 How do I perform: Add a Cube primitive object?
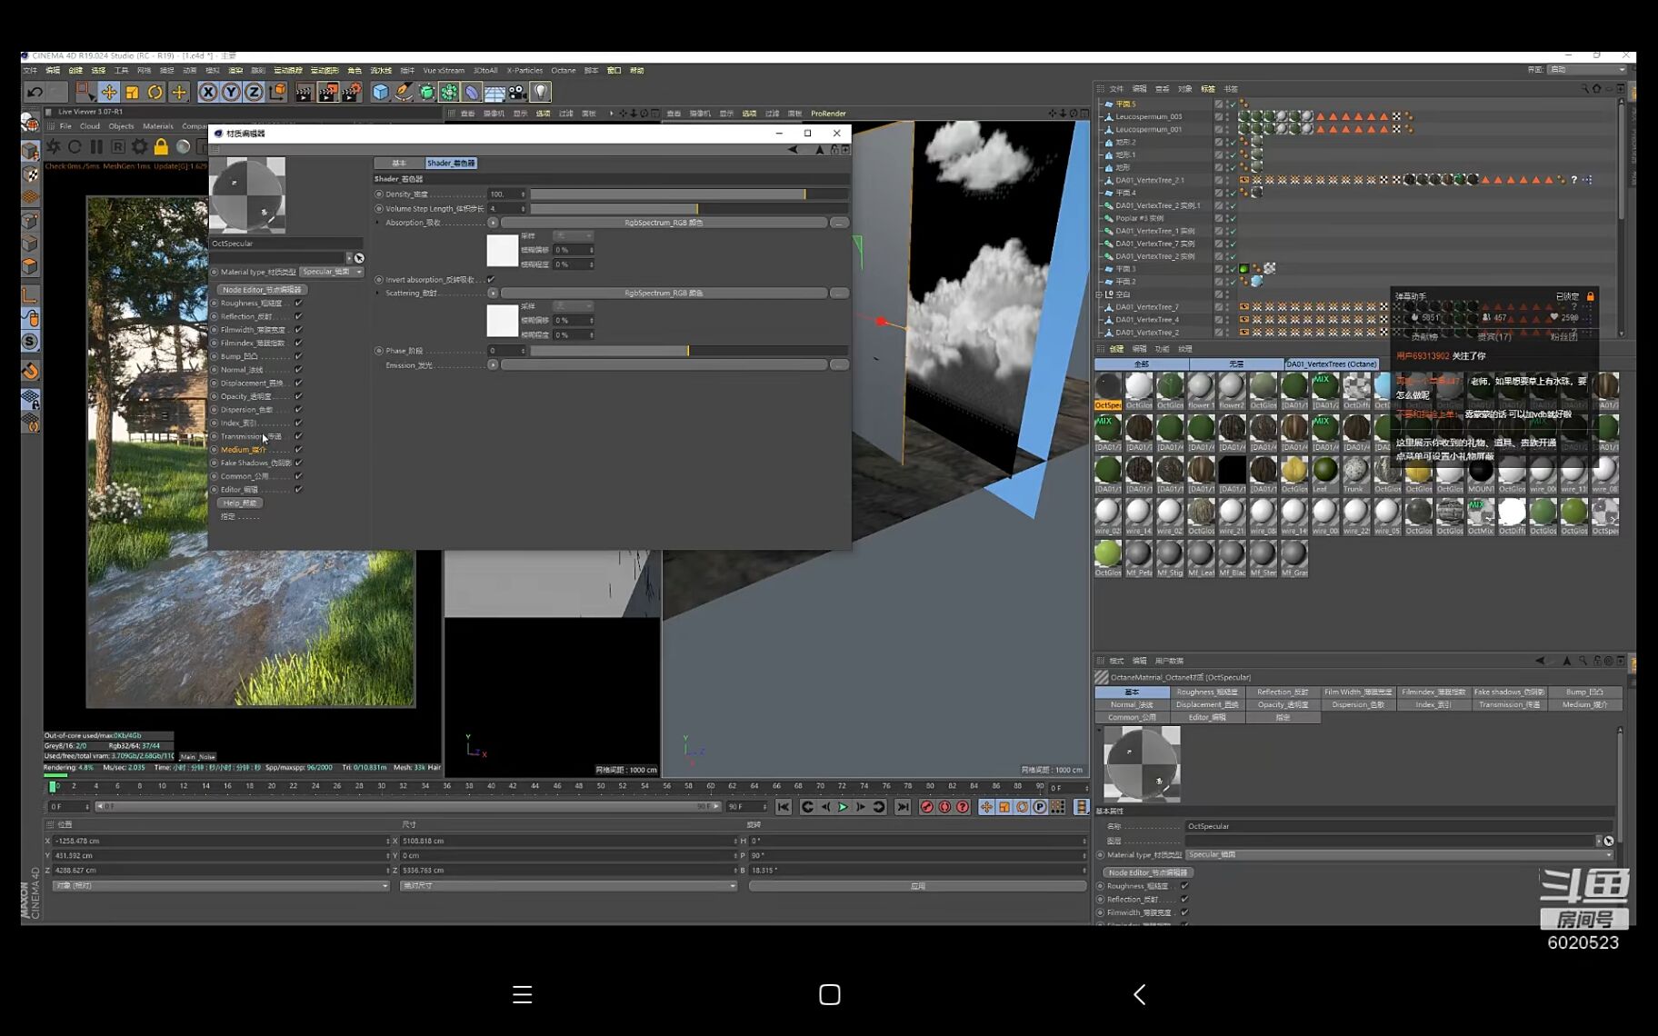(x=380, y=92)
